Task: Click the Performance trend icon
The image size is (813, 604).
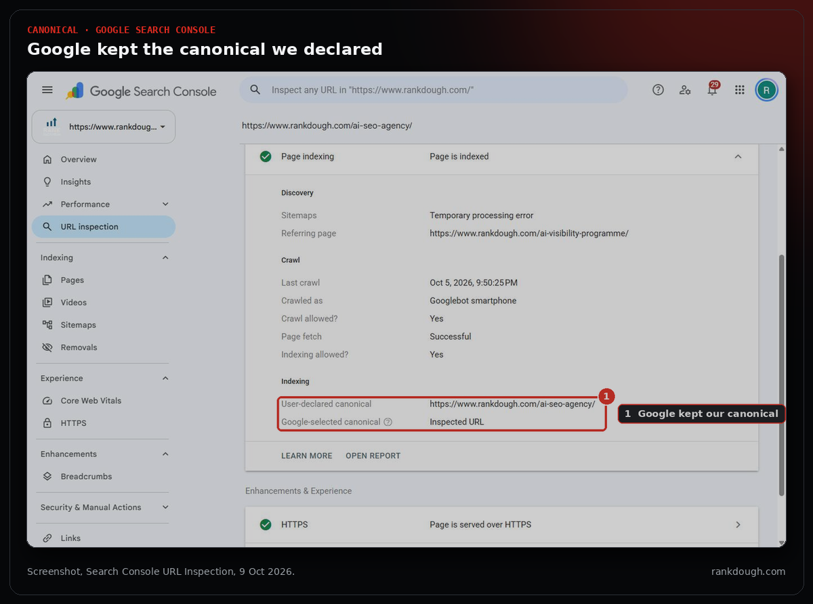Action: [x=47, y=204]
